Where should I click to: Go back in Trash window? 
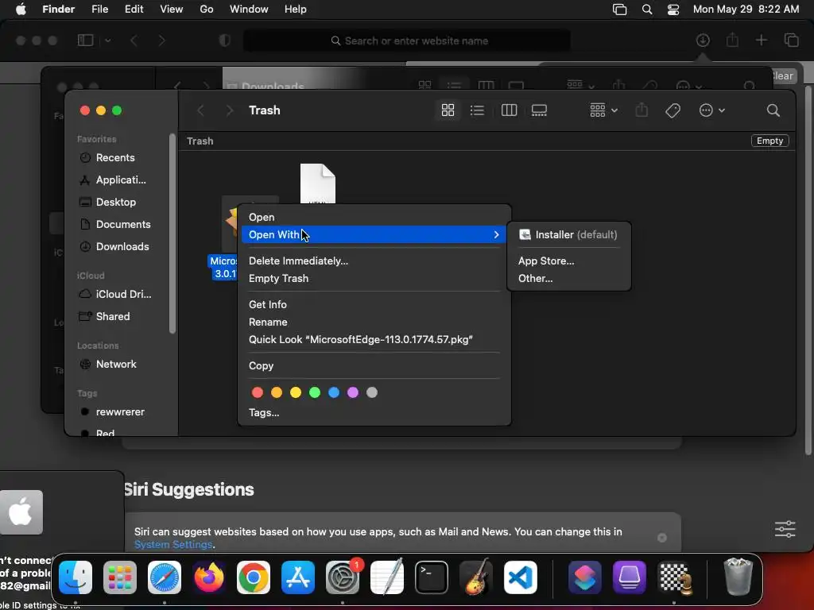click(x=200, y=110)
